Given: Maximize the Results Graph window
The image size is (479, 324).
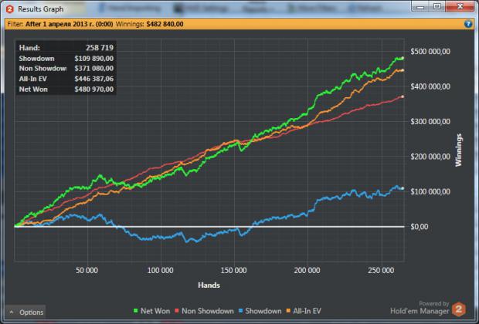Looking at the screenshot, I should pyautogui.click(x=437, y=6).
